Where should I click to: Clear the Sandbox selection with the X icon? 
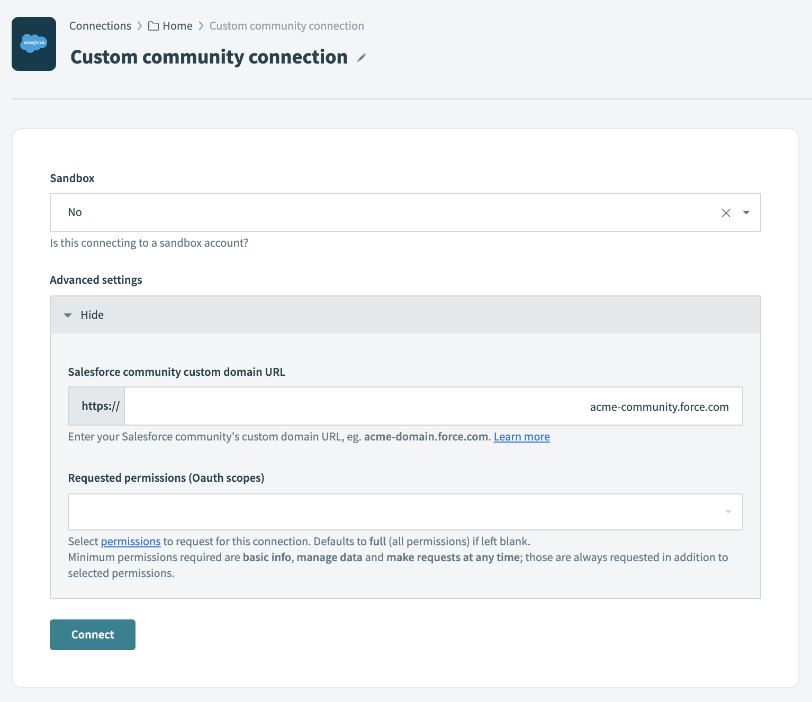[x=725, y=212]
